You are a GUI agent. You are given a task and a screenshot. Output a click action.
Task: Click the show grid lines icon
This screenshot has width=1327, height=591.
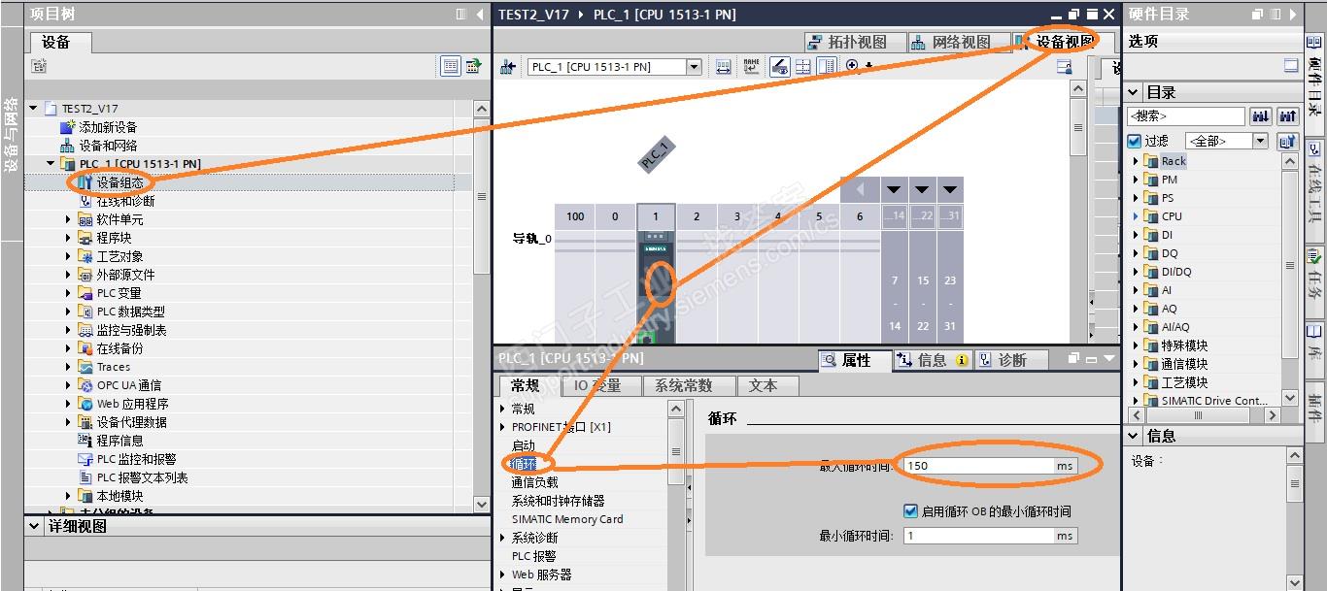point(803,67)
